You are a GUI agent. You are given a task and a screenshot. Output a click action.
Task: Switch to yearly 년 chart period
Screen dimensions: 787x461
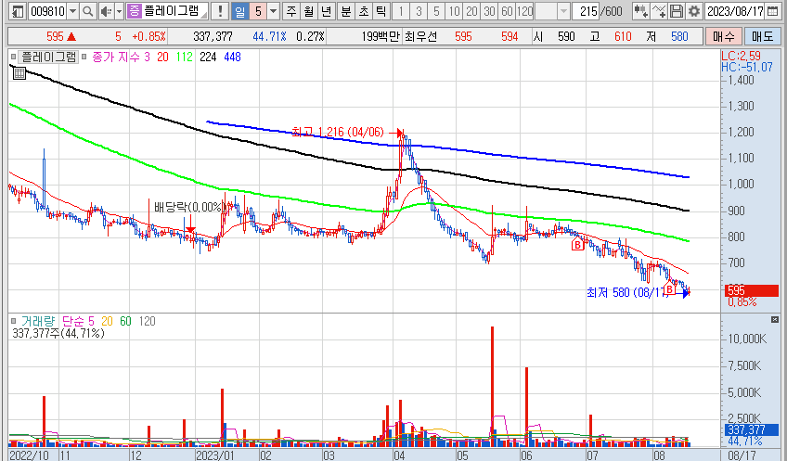click(327, 11)
